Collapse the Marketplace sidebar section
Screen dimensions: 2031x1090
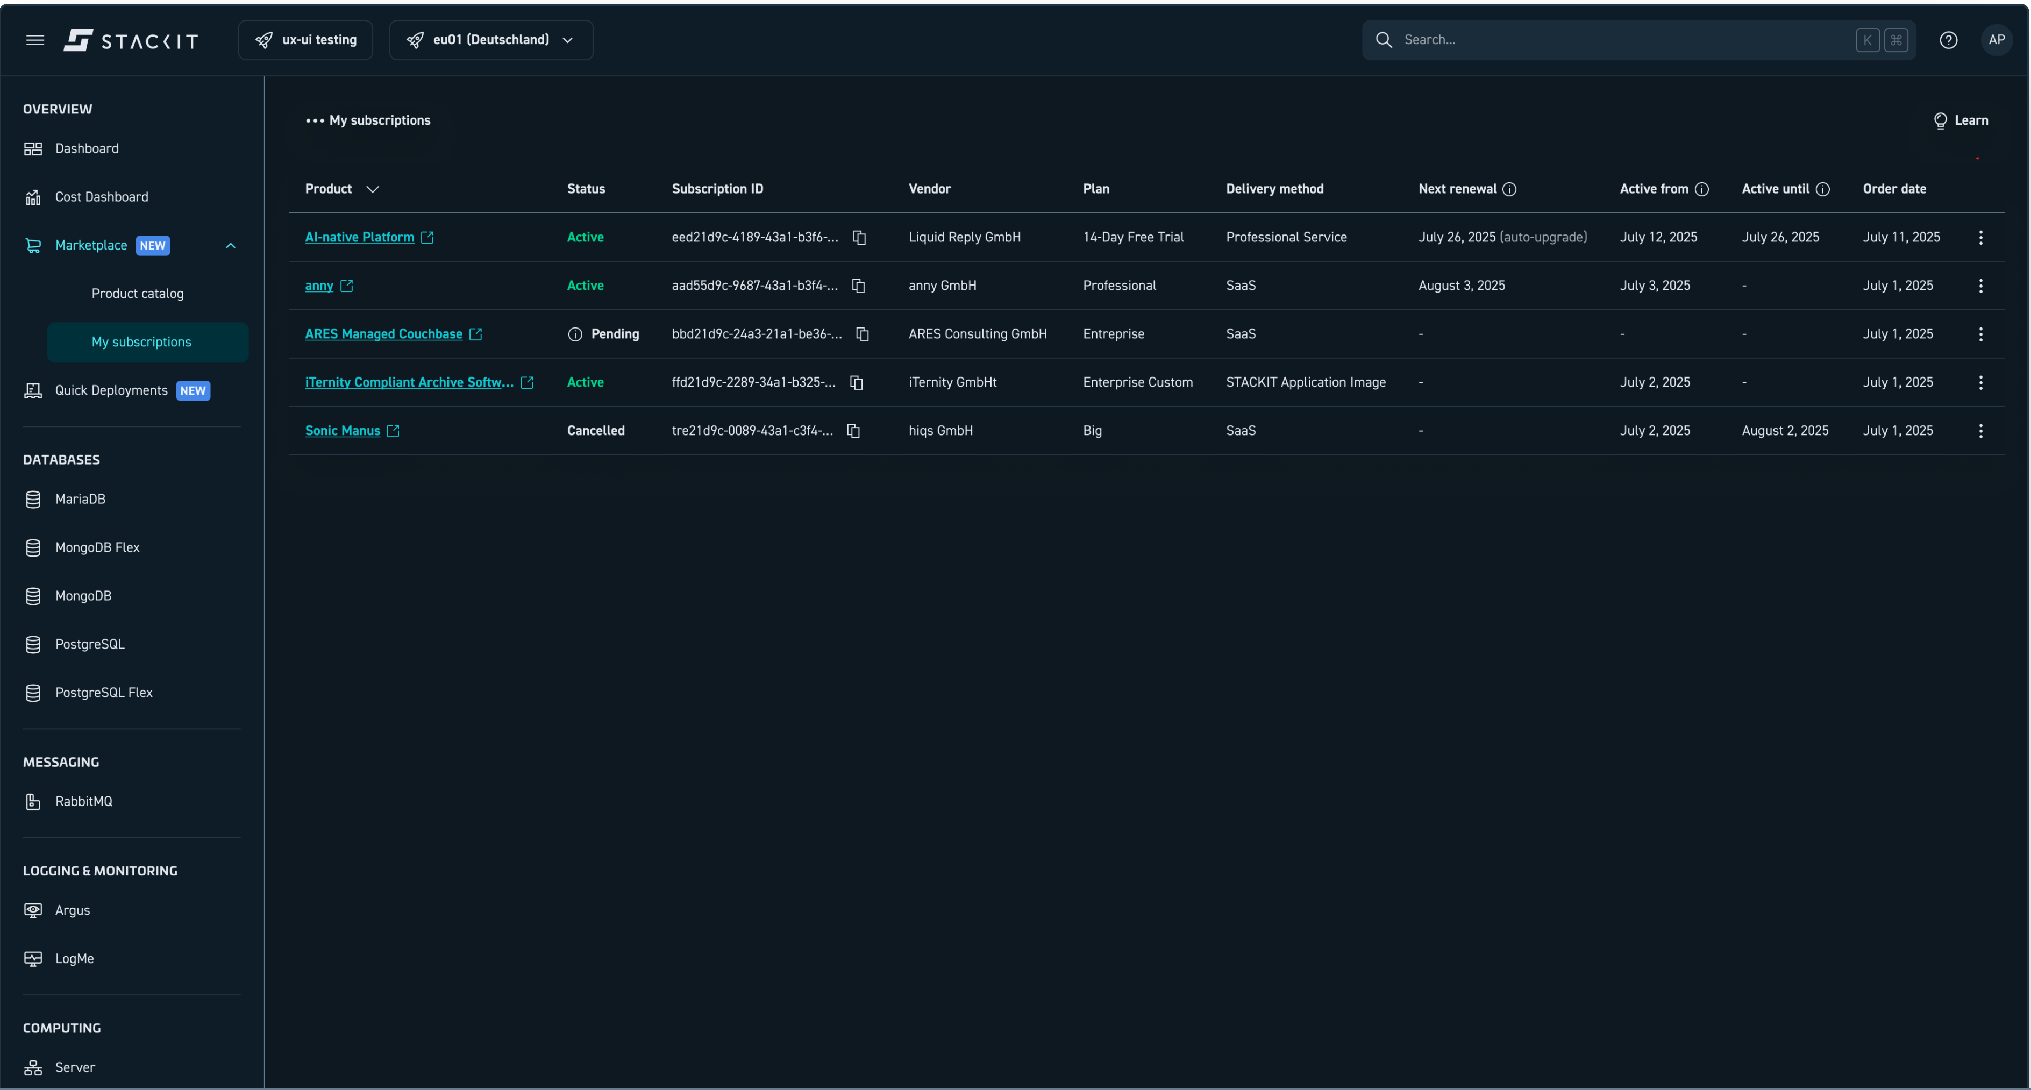[x=230, y=245]
